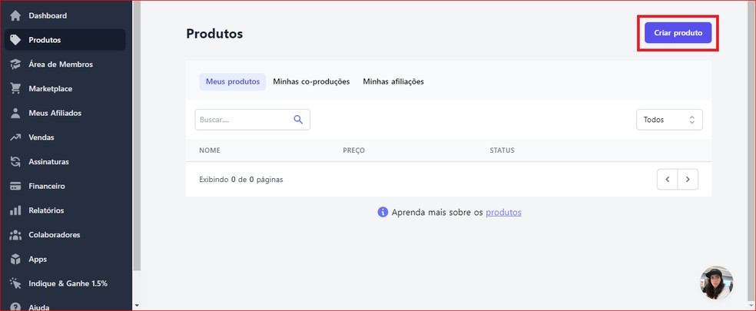This screenshot has width=756, height=311.
Task: Select the Relatórios bar chart icon
Action: point(15,210)
